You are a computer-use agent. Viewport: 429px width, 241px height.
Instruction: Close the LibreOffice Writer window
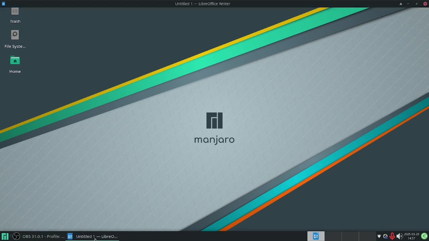(x=425, y=4)
